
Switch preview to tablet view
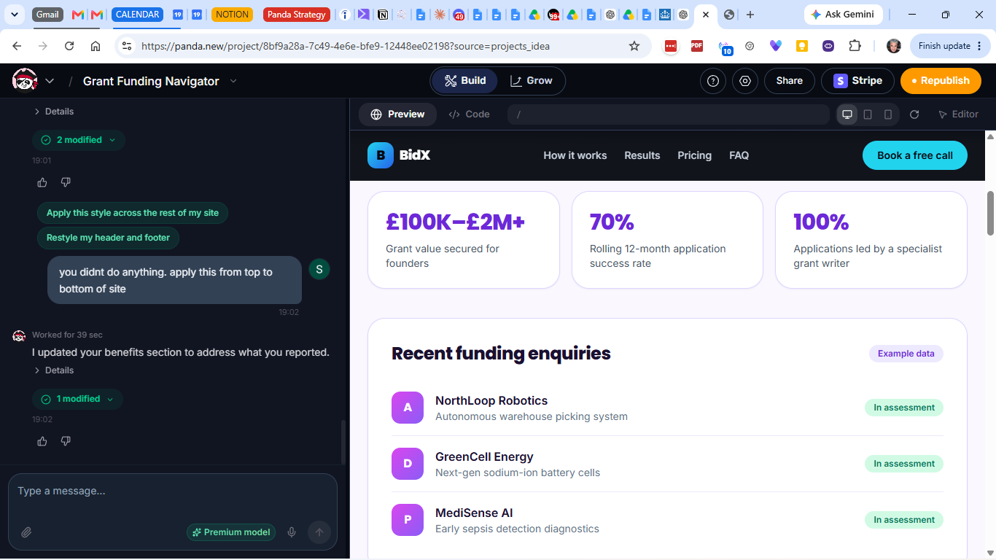tap(868, 114)
